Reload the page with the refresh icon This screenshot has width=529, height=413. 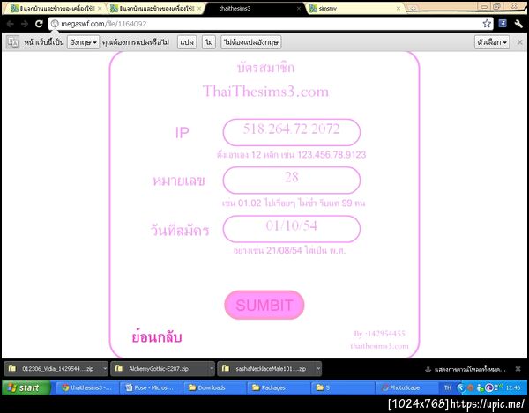[39, 24]
